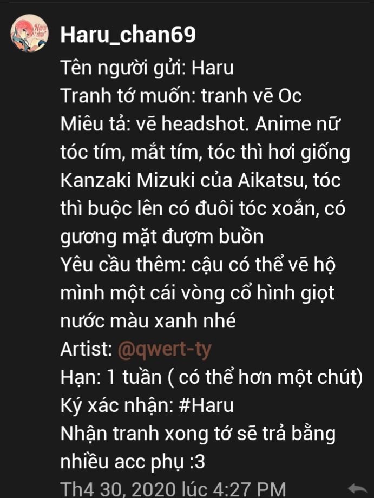Click the #Haru hashtag
This screenshot has width=374, height=498.
click(206, 405)
